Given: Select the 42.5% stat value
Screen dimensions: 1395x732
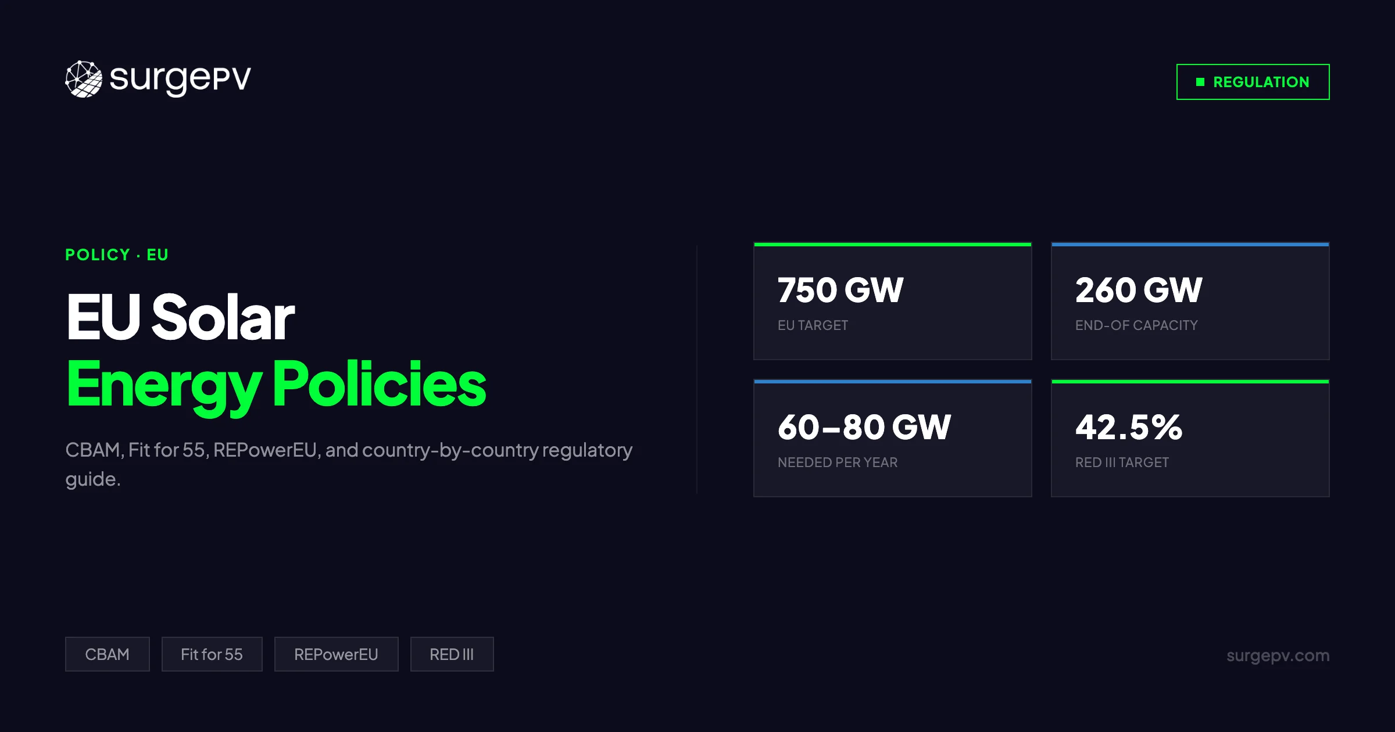Looking at the screenshot, I should [x=1128, y=427].
